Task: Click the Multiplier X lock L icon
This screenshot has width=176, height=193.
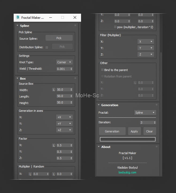Action: tap(30, 174)
